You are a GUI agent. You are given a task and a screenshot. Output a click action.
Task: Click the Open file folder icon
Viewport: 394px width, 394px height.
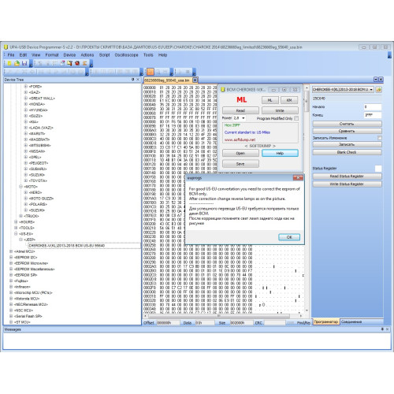17,63
